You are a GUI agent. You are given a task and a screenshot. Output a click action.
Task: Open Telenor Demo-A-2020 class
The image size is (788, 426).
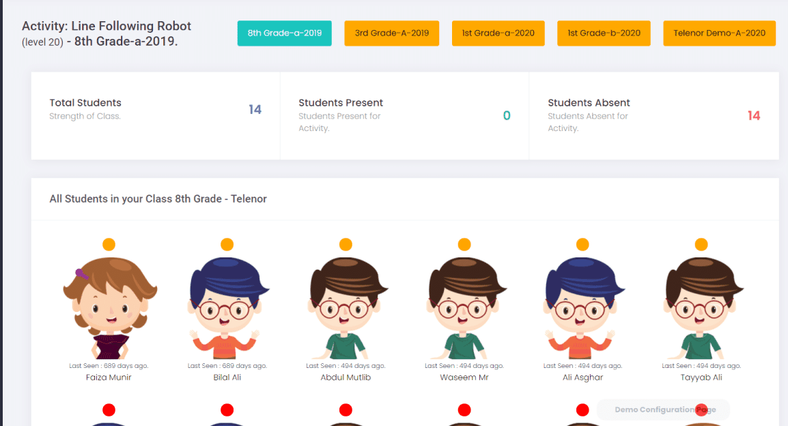(719, 33)
